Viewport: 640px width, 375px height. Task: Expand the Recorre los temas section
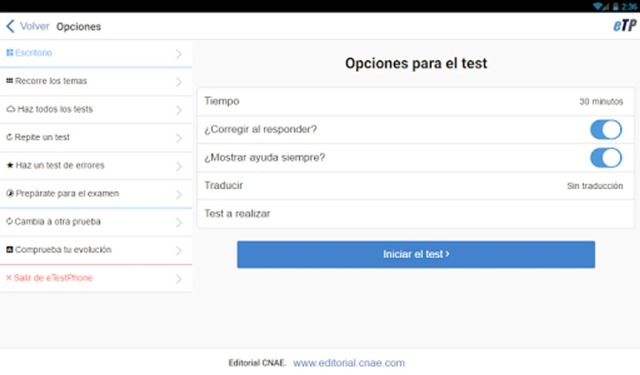coord(179,82)
